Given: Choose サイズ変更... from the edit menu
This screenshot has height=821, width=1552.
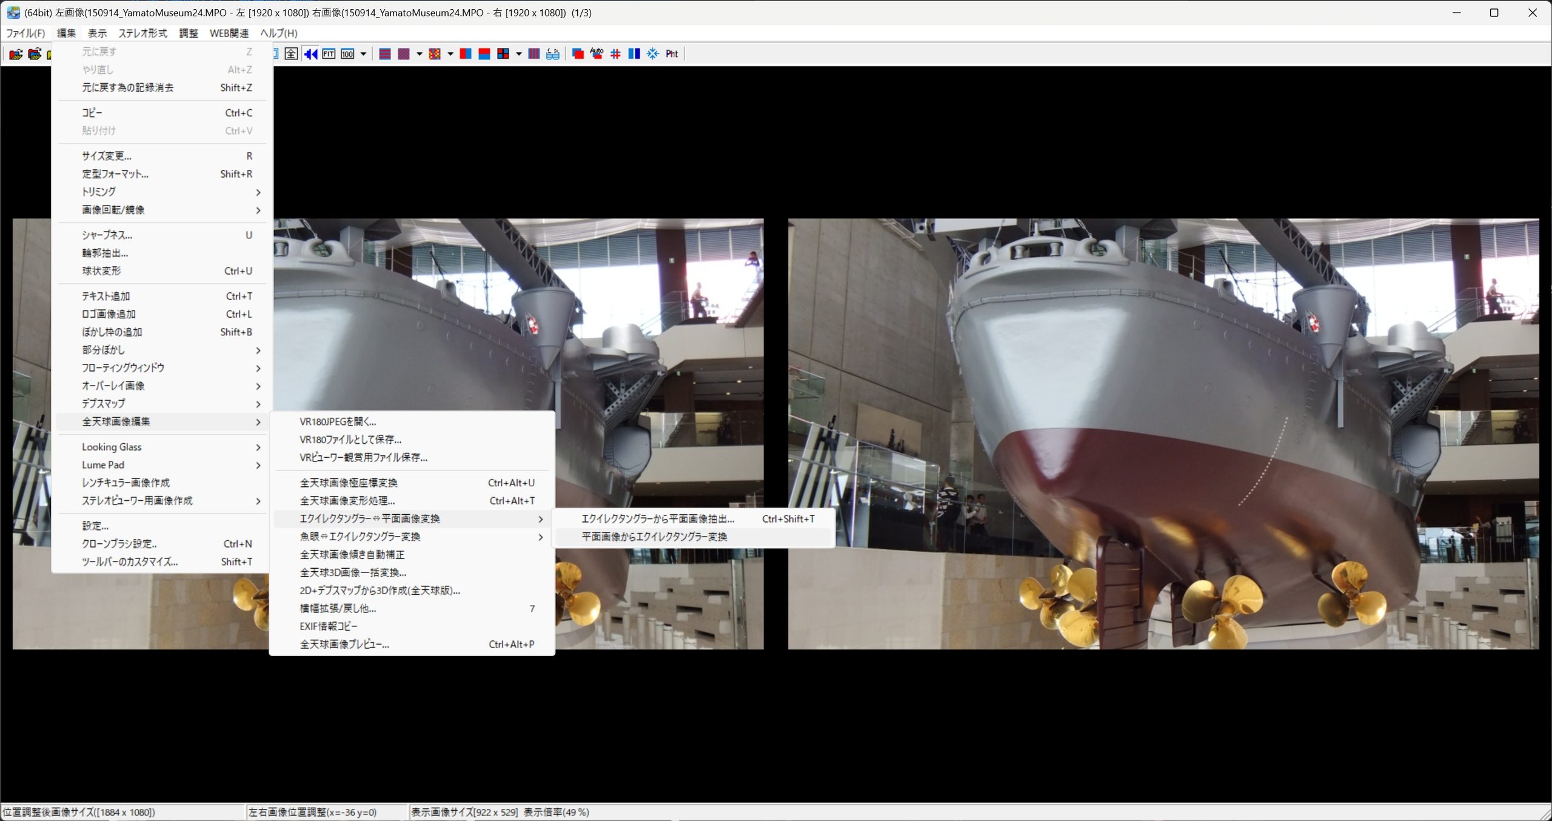Looking at the screenshot, I should 162,156.
